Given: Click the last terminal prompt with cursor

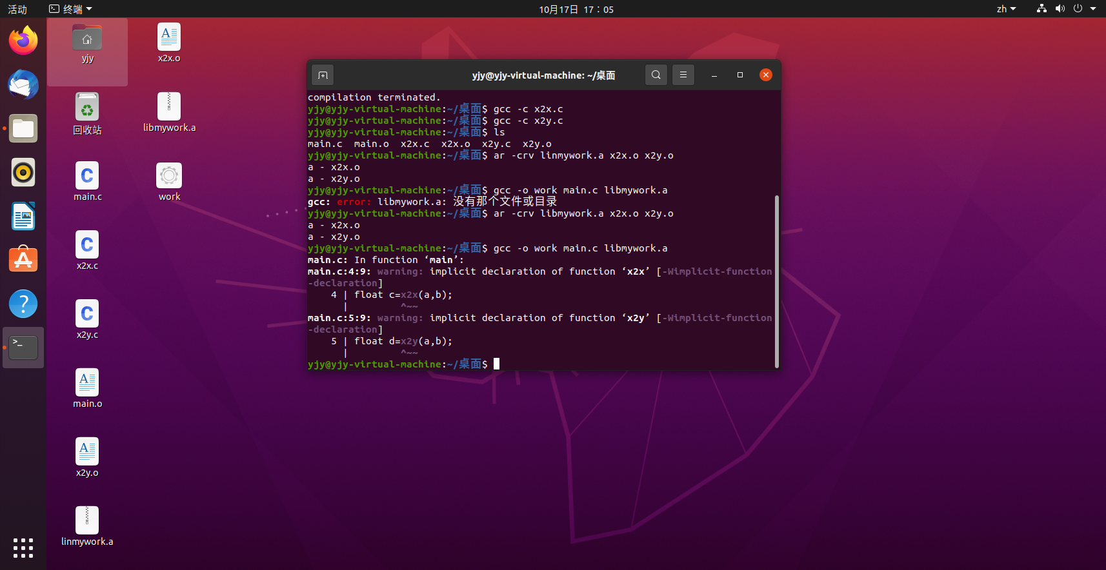Looking at the screenshot, I should (x=404, y=364).
